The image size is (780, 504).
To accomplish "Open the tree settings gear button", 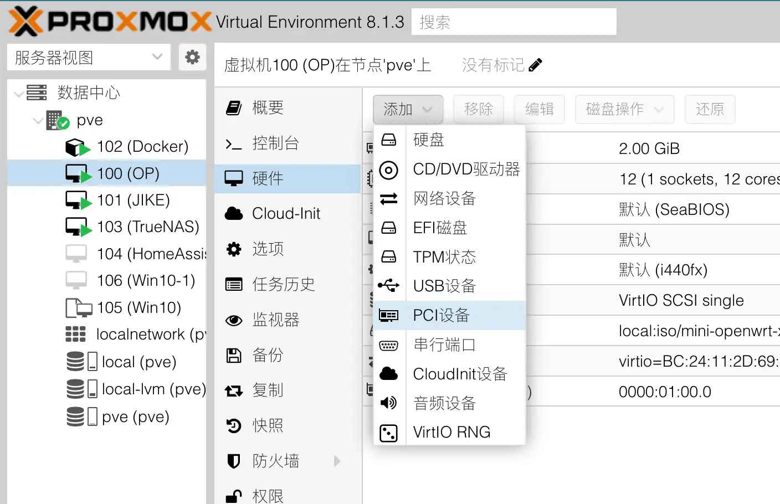I will click(192, 57).
